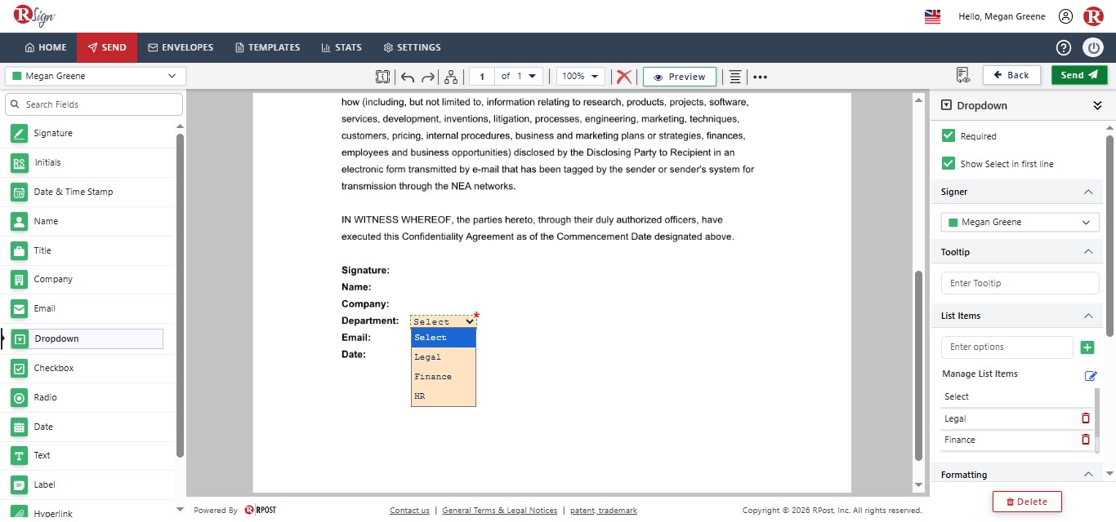The height and width of the screenshot is (522, 1116).
Task: Delete the Legal list item
Action: tap(1086, 418)
